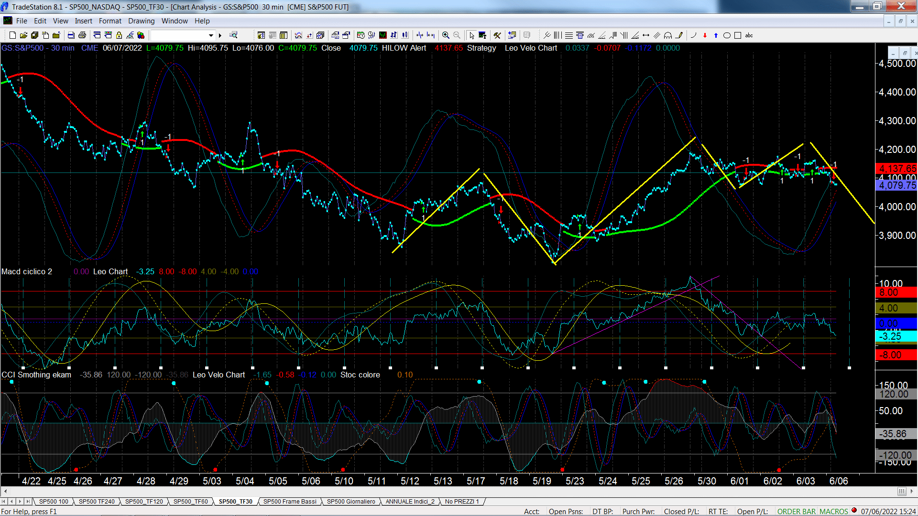Click the black arrow beside the symbol combo box
This screenshot has height=516, width=918.
pos(220,35)
